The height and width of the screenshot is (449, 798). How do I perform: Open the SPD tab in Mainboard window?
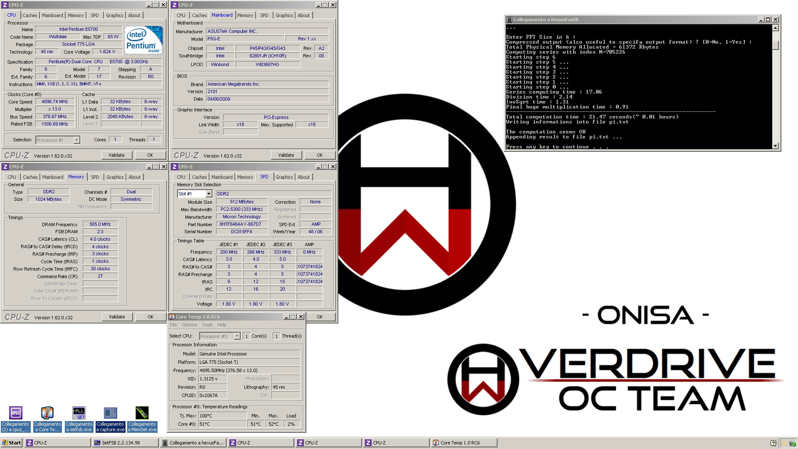click(x=264, y=15)
